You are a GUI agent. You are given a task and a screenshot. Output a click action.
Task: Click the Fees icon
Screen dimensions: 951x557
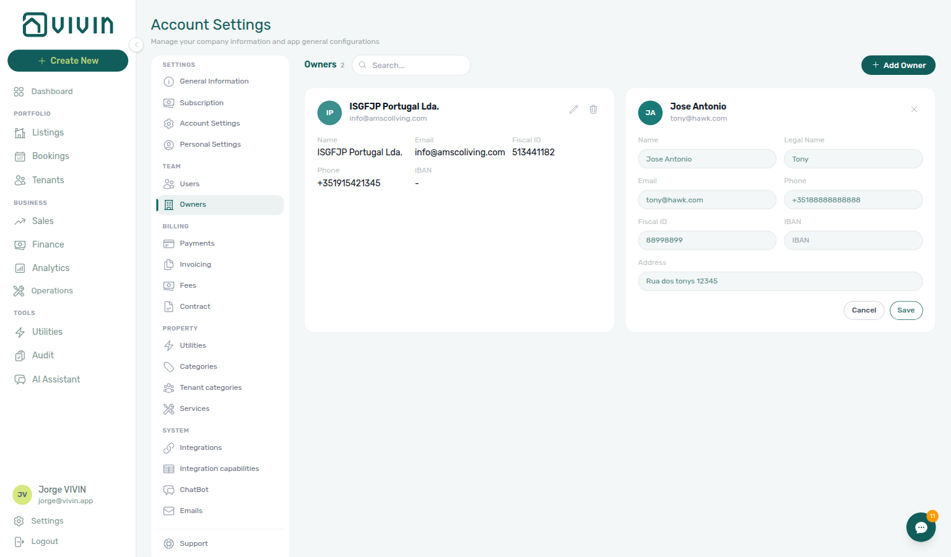pyautogui.click(x=168, y=286)
